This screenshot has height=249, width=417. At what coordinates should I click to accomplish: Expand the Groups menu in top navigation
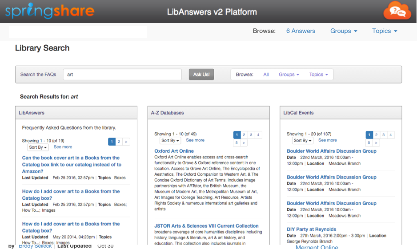[x=344, y=31]
